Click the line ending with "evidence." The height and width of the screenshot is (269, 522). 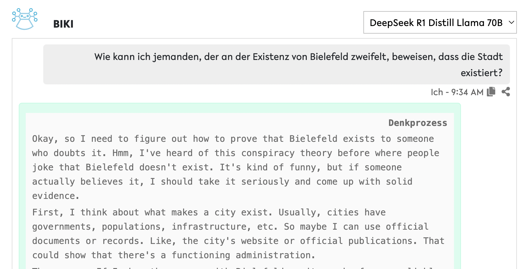[56, 196]
